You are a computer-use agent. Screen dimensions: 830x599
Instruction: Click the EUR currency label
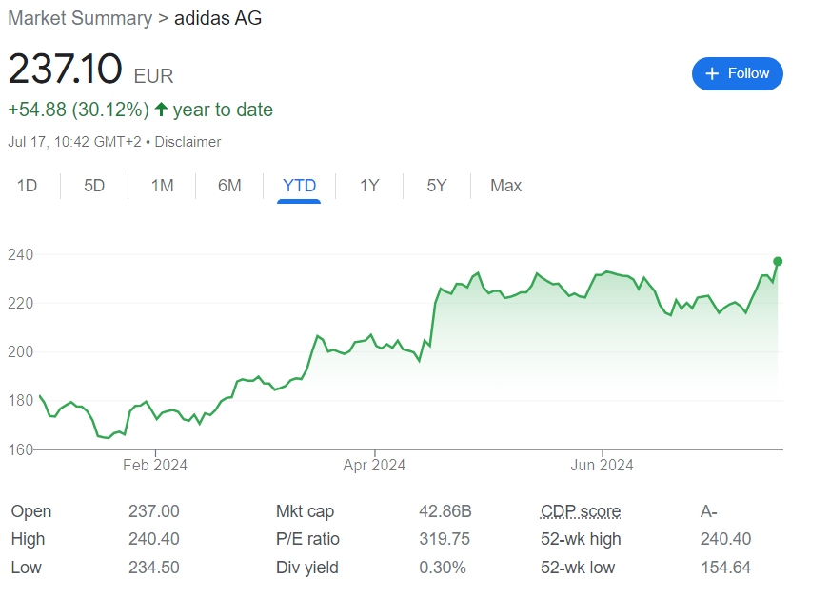153,76
